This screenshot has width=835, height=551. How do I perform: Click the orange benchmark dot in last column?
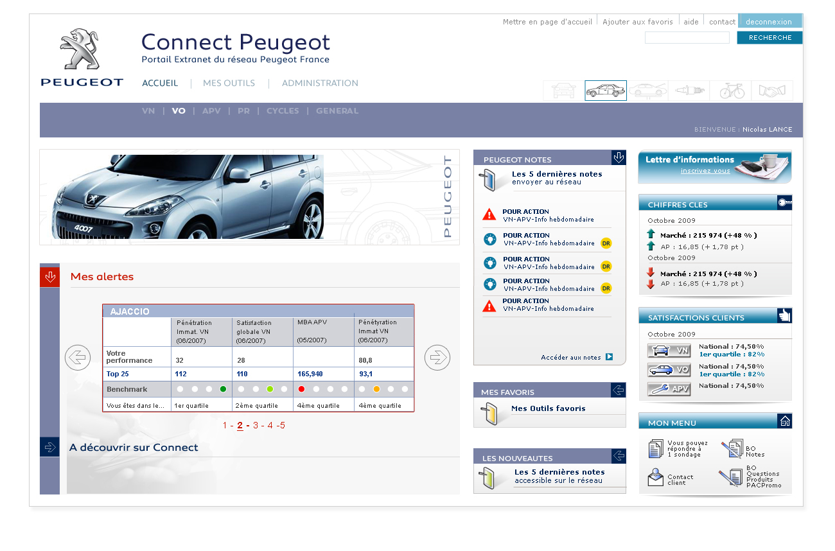click(376, 389)
